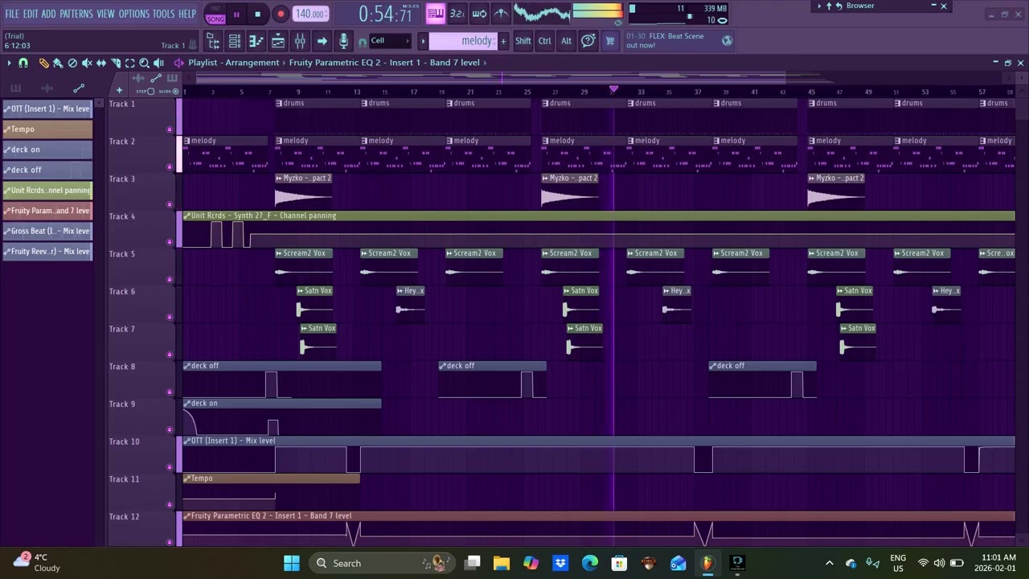Viewport: 1029px width, 579px height.
Task: Click the plus button to add a pattern
Action: pos(503,41)
